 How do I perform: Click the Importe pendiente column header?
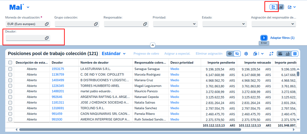pyautogui.click(x=220, y=62)
